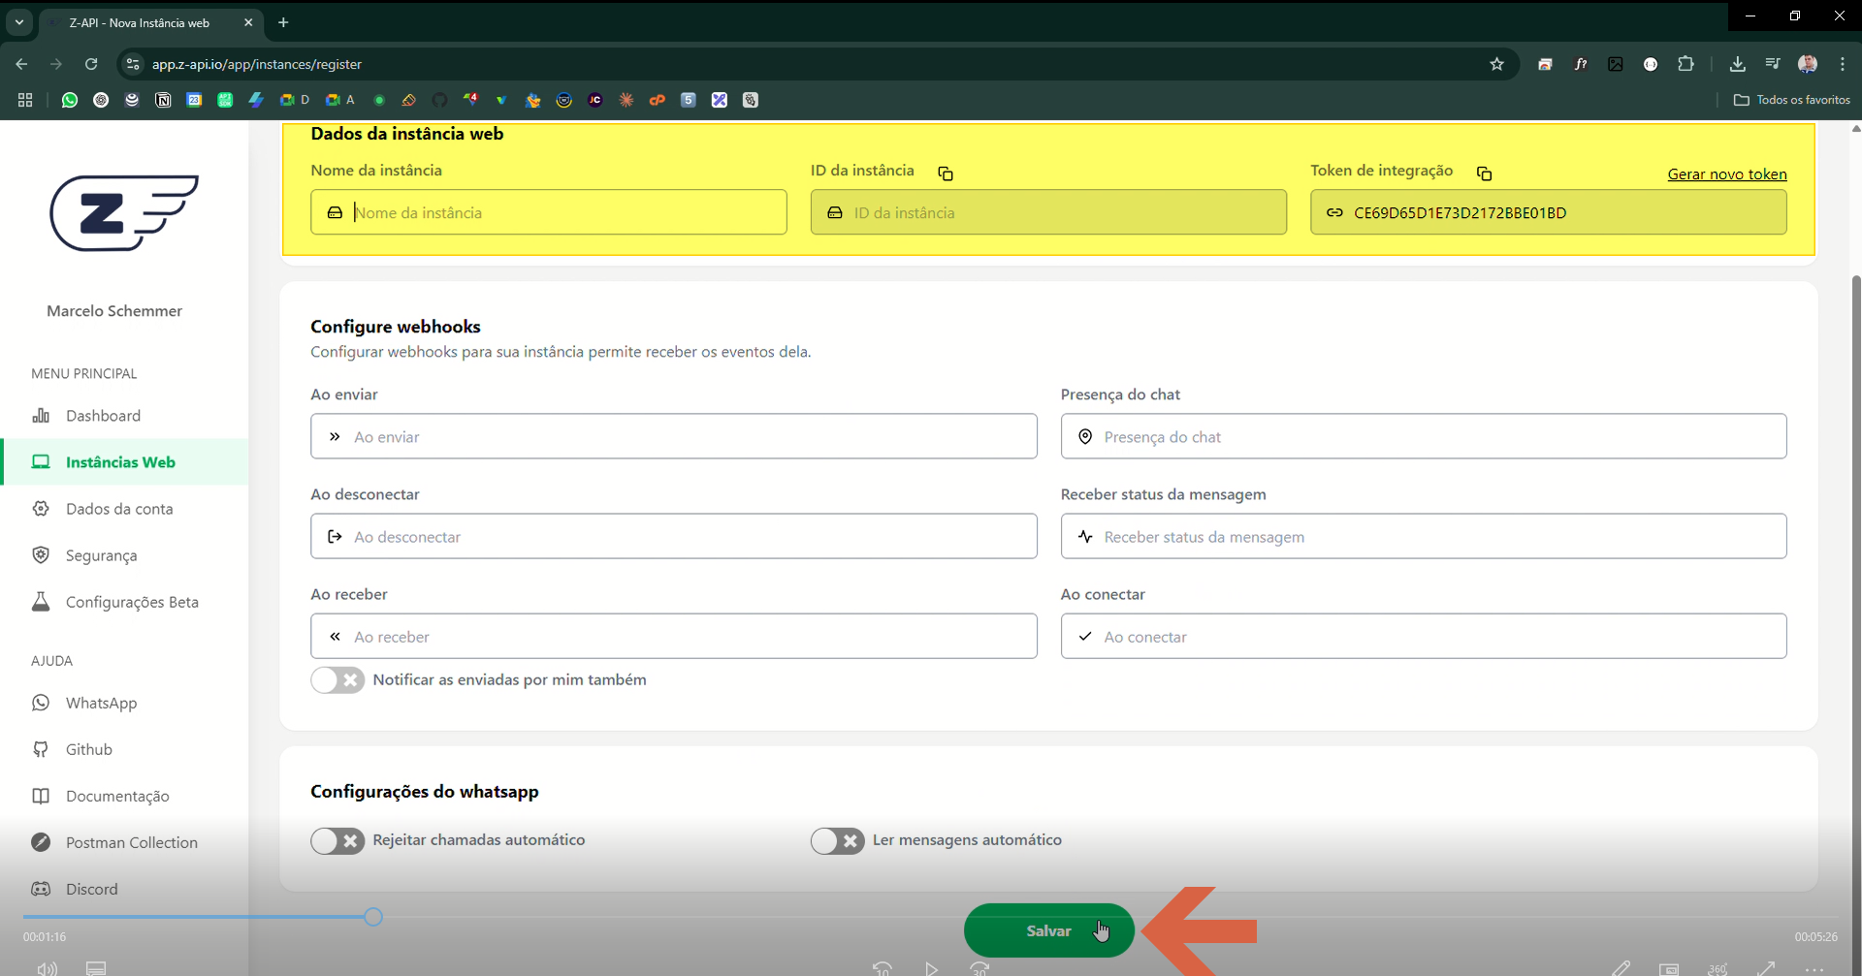The image size is (1862, 976).
Task: Open the Chrome extensions puzzle icon
Action: click(1685, 64)
